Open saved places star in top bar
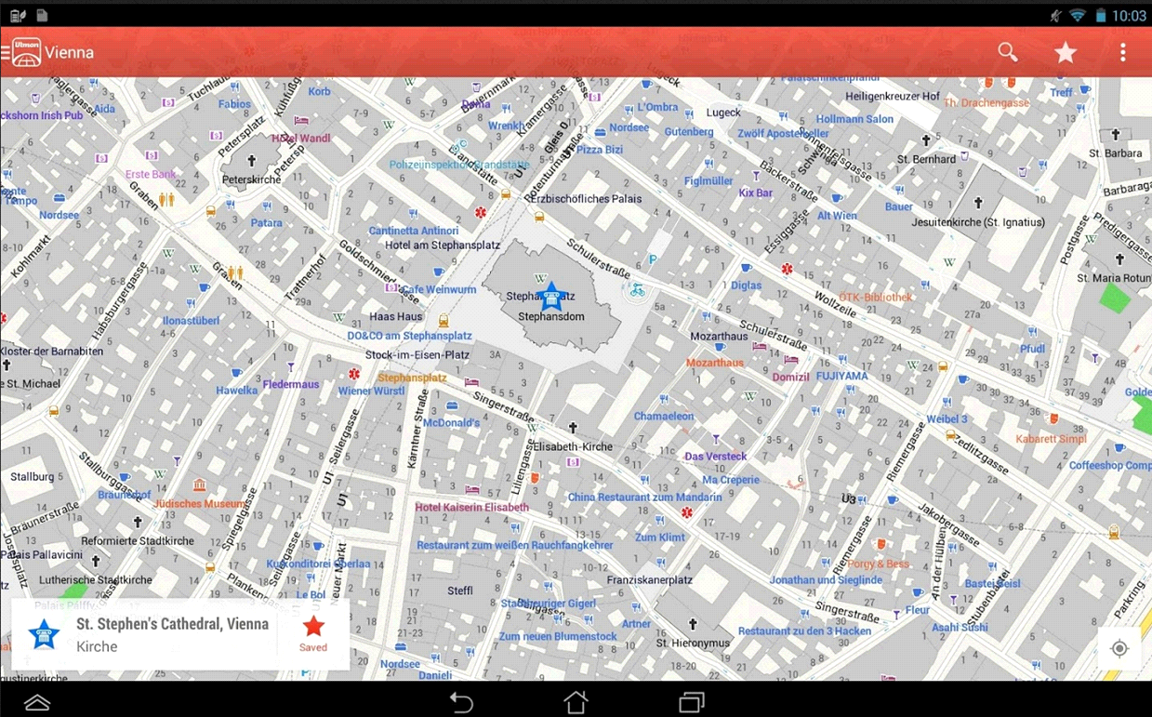 click(x=1066, y=52)
